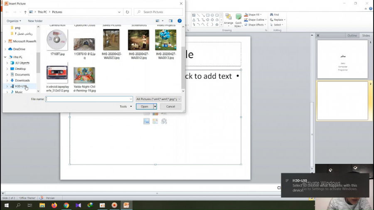Open the Organize menu
The image size is (374, 210).
pyautogui.click(x=14, y=21)
